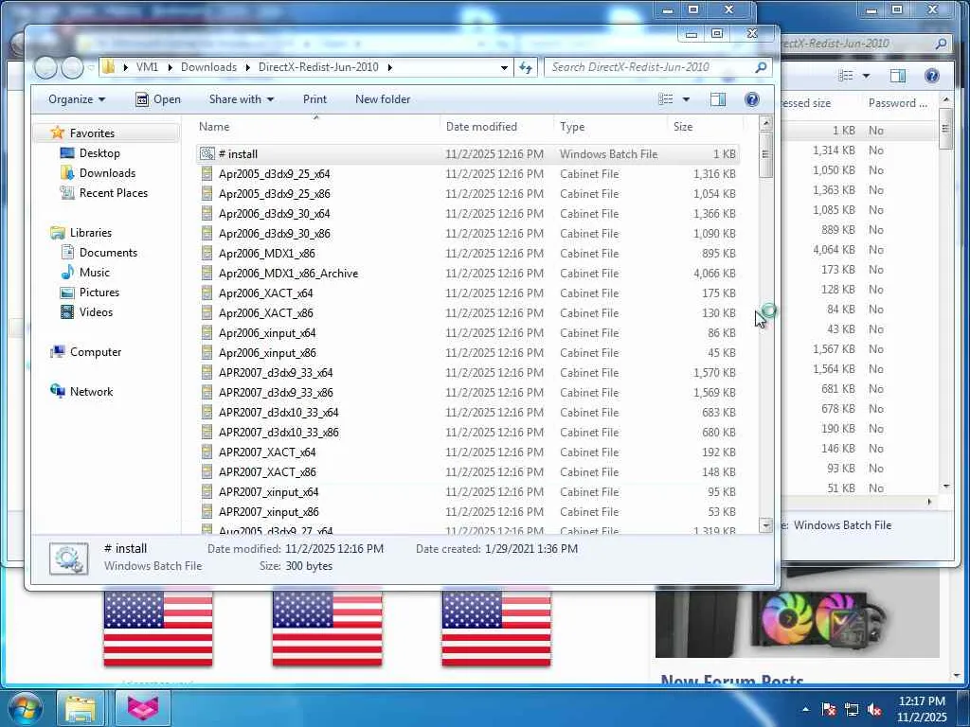Open Desktop in the navigation pane
970x727 pixels.
99,152
